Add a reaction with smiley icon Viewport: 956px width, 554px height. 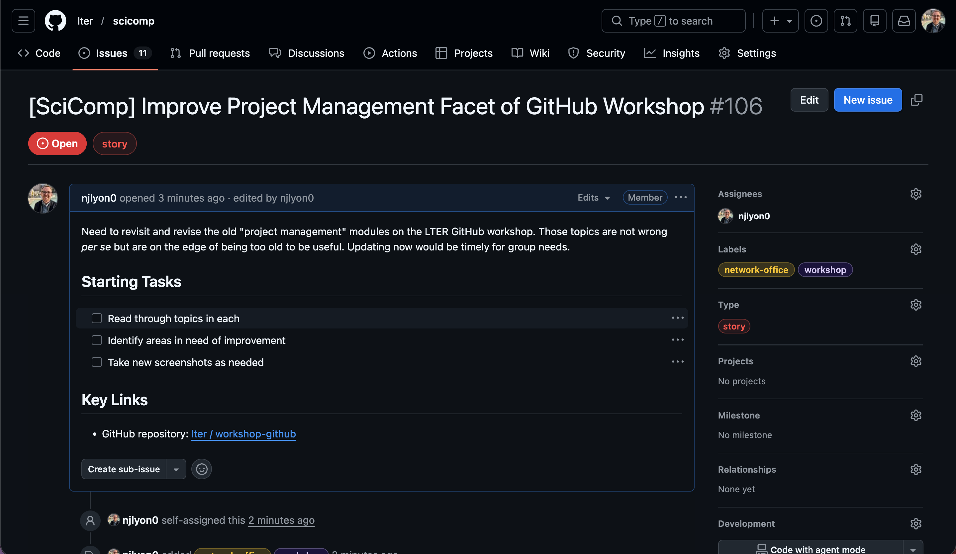click(x=201, y=469)
